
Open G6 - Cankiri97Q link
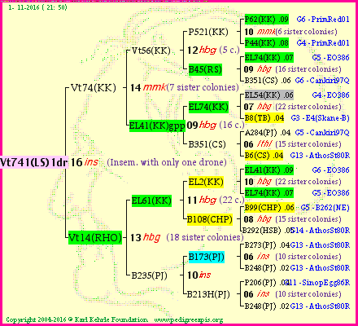point(322,81)
